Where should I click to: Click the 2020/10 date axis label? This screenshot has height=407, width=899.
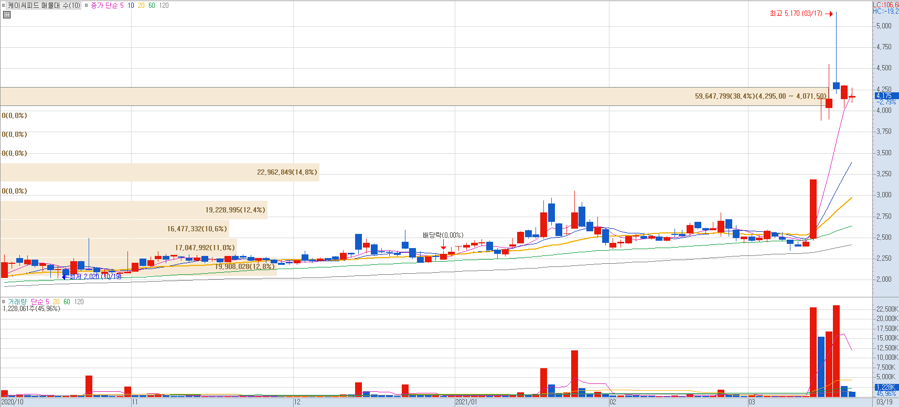13,402
